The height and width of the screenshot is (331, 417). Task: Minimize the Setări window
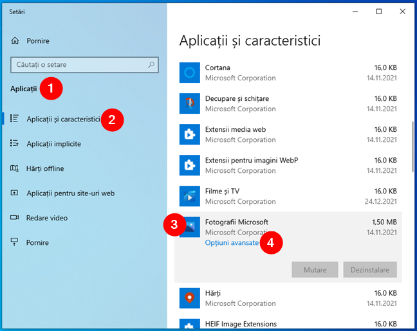[x=355, y=12]
